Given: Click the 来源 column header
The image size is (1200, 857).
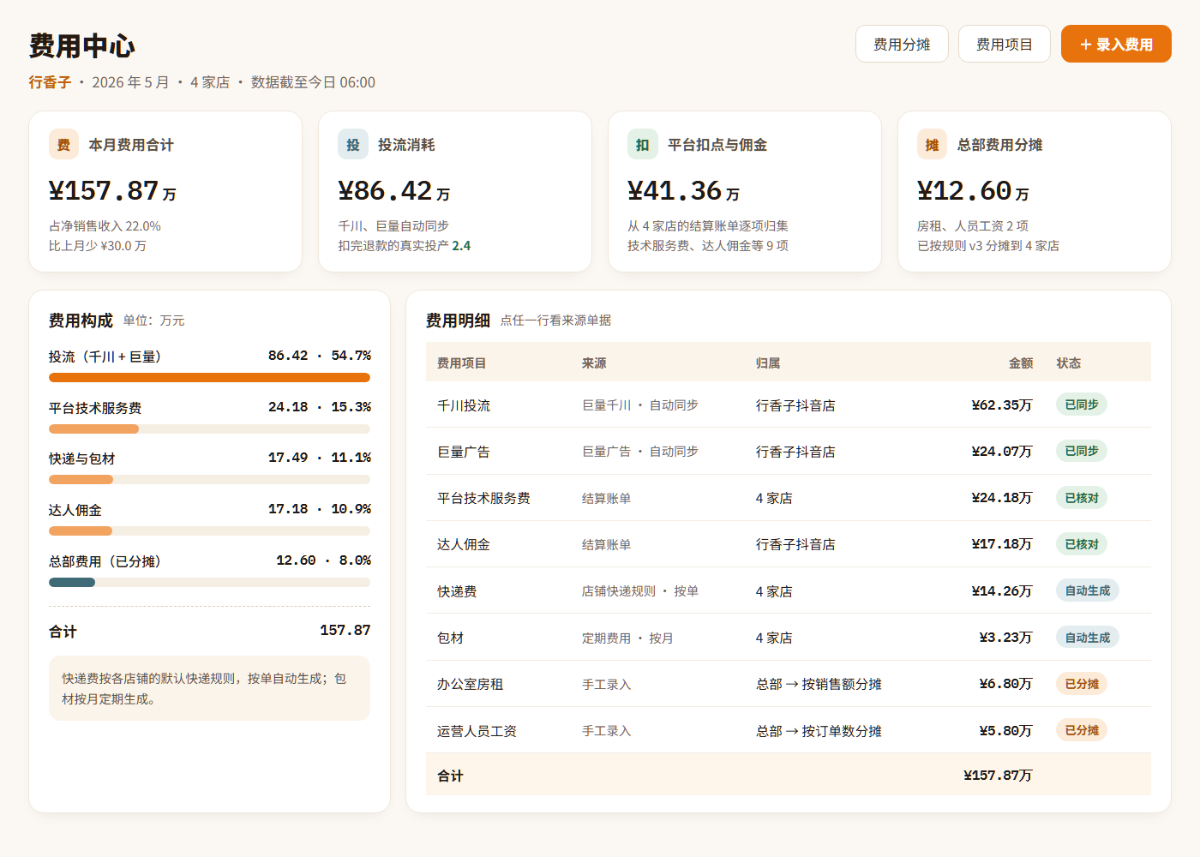Looking at the screenshot, I should [x=594, y=363].
